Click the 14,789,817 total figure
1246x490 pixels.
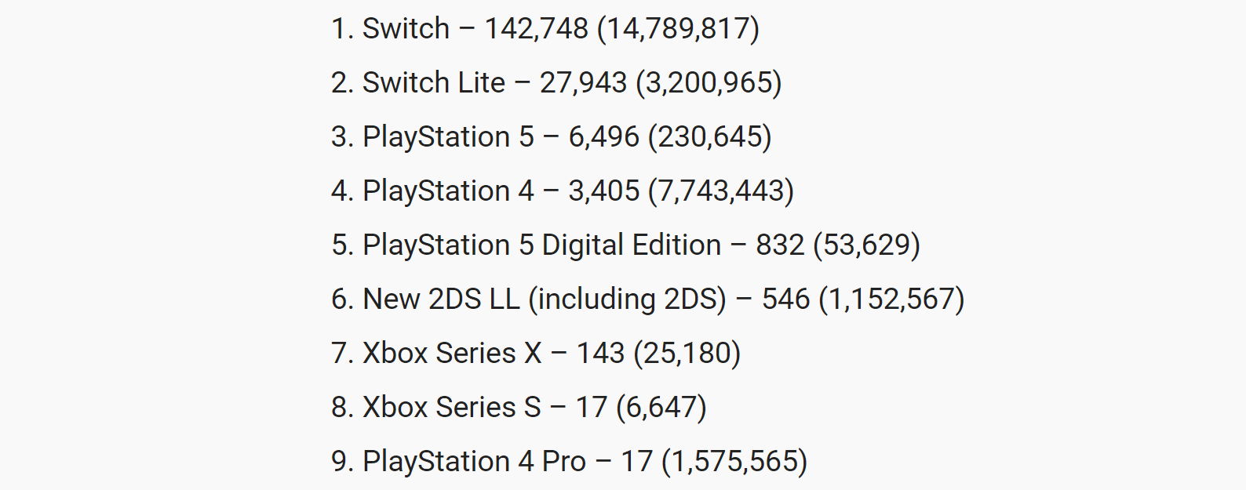pos(678,29)
